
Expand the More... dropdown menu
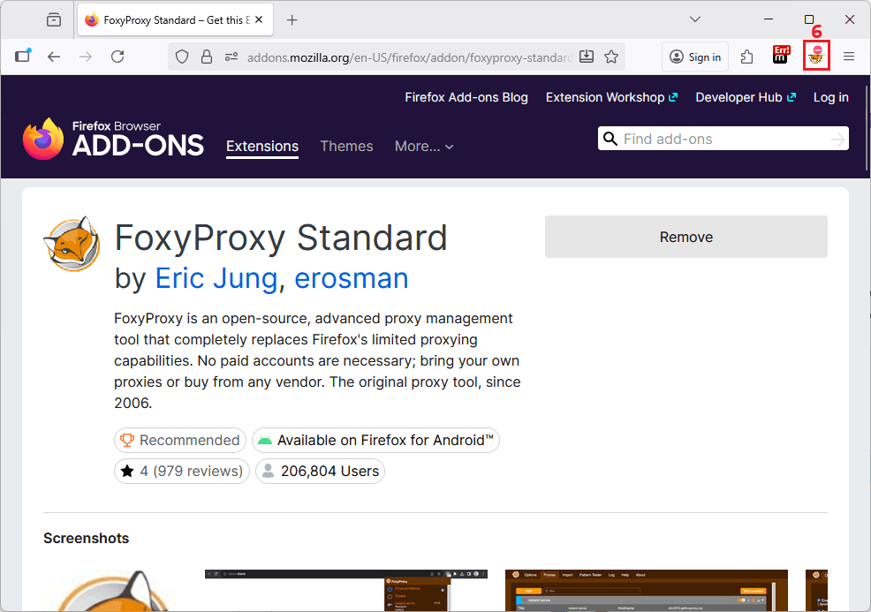(424, 147)
